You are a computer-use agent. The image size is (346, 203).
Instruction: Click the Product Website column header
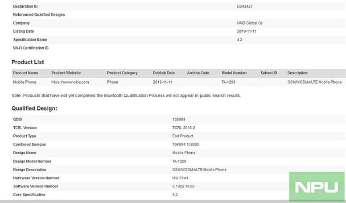pyautogui.click(x=66, y=73)
